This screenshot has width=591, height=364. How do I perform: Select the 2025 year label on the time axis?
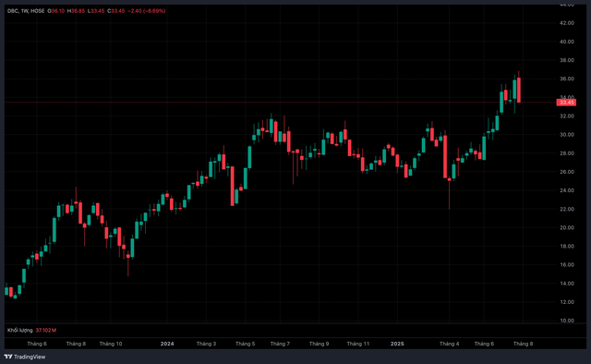point(397,344)
